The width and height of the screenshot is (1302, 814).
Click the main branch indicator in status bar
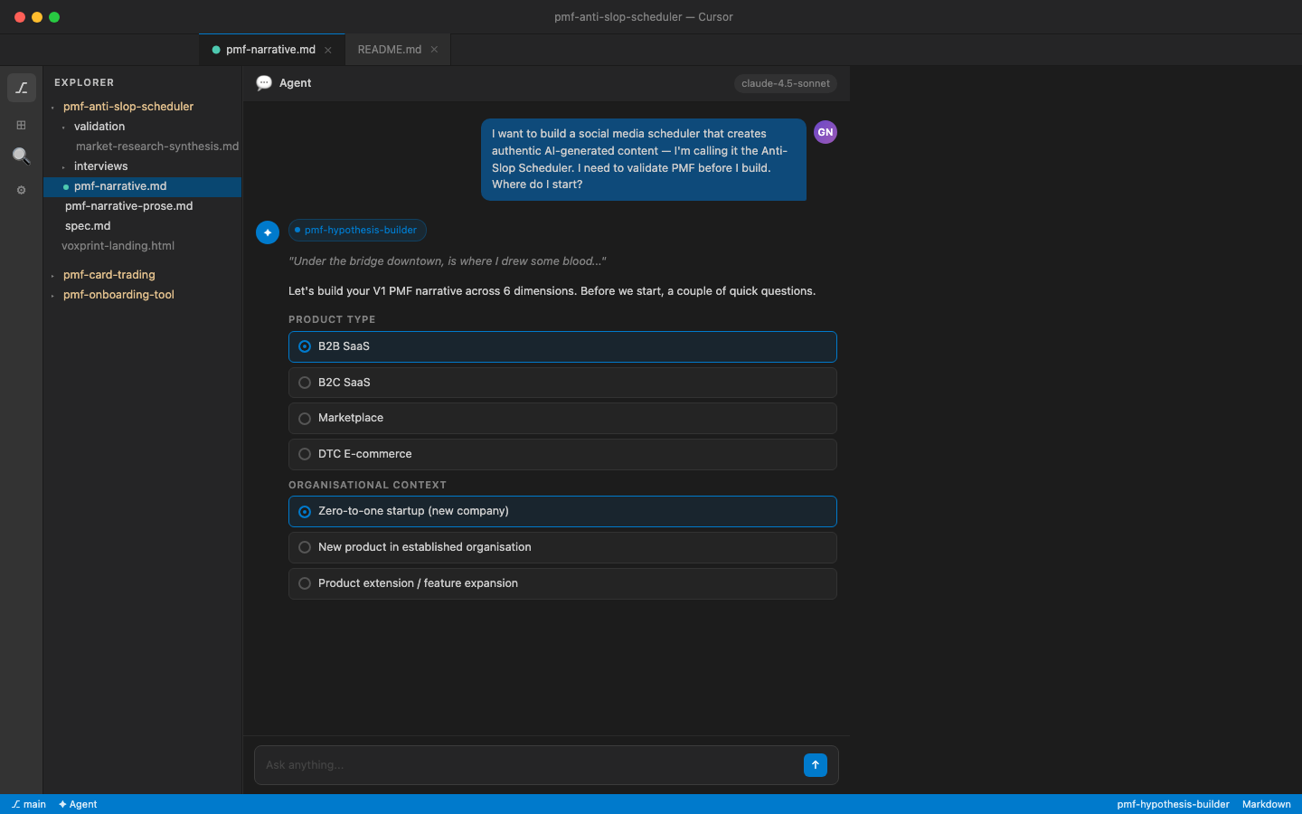pos(29,804)
